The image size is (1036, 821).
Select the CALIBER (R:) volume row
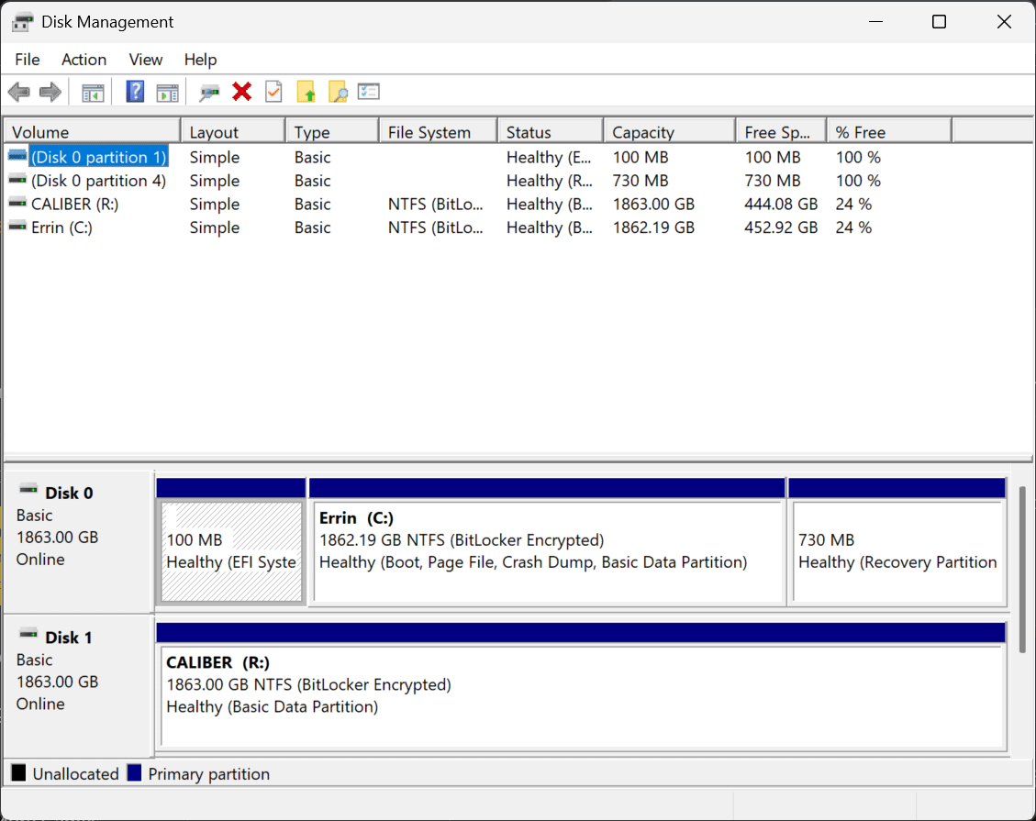(x=73, y=205)
